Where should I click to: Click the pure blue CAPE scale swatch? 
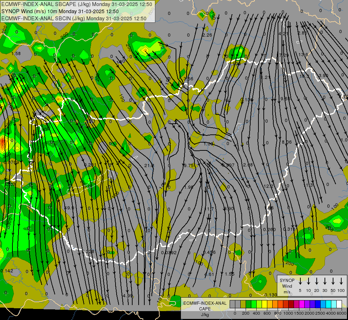pyautogui.click(x=317, y=304)
